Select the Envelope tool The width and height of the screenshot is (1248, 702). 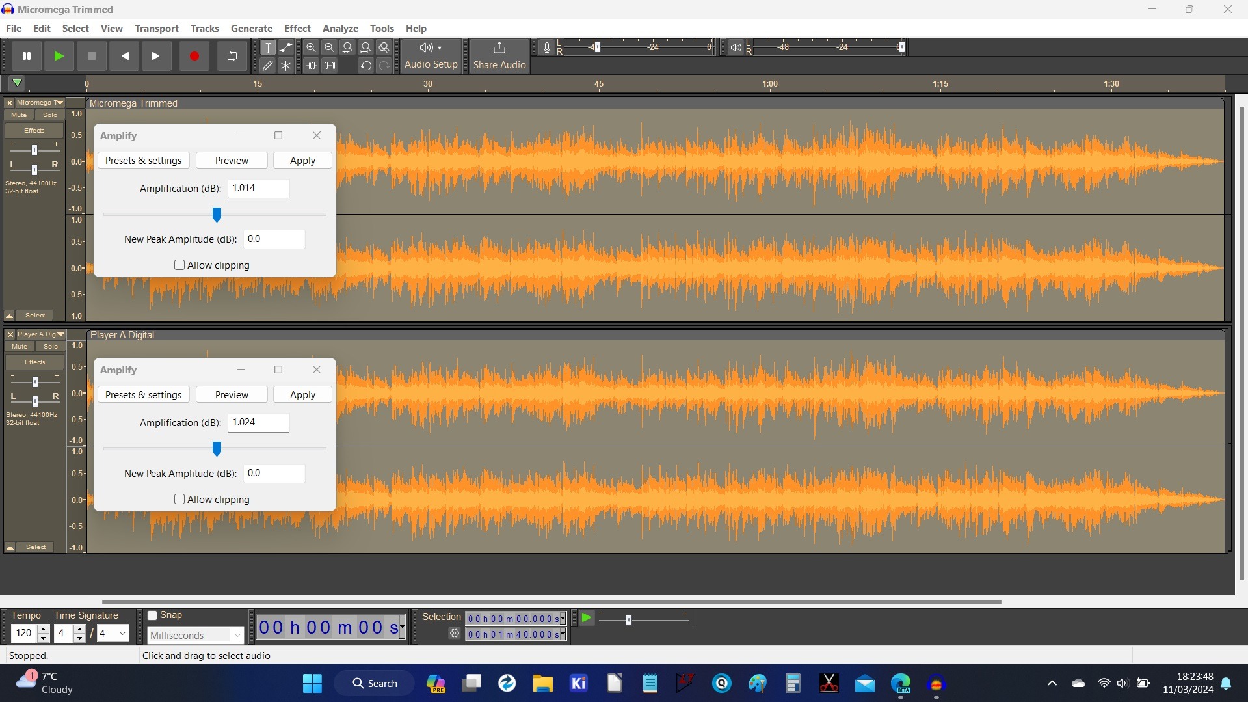pos(285,47)
